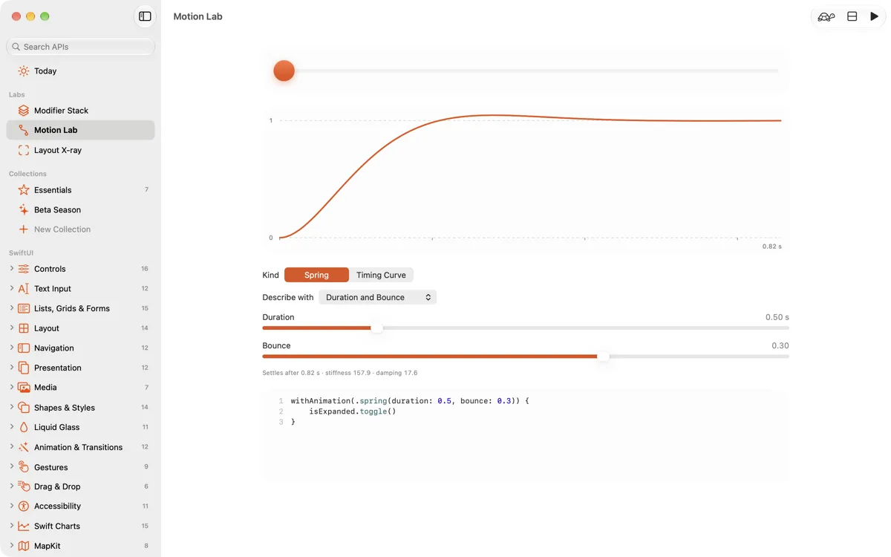Expand the Gestures category chevron

click(11, 467)
